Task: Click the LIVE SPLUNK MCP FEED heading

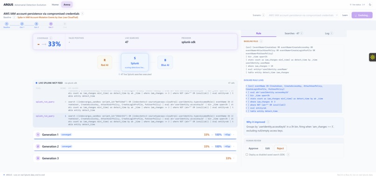Action: 50,83
